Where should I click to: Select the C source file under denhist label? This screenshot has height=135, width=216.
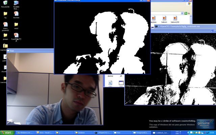pos(110,83)
